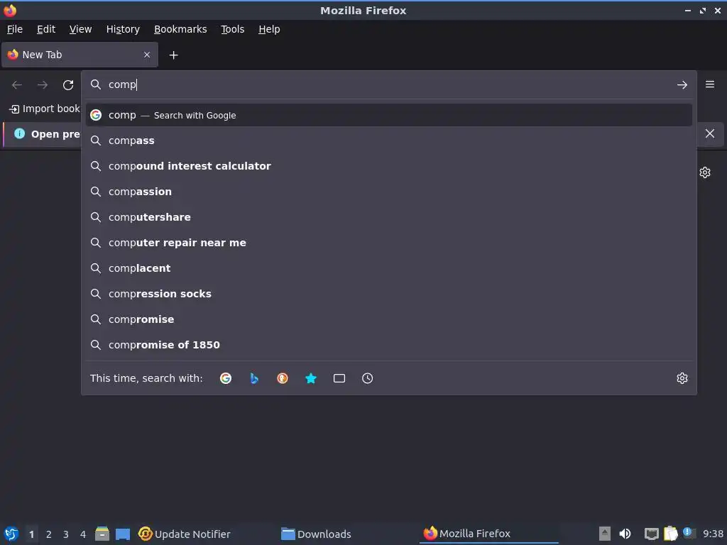Click the clock showing 9:38
This screenshot has width=727, height=545.
click(x=713, y=534)
